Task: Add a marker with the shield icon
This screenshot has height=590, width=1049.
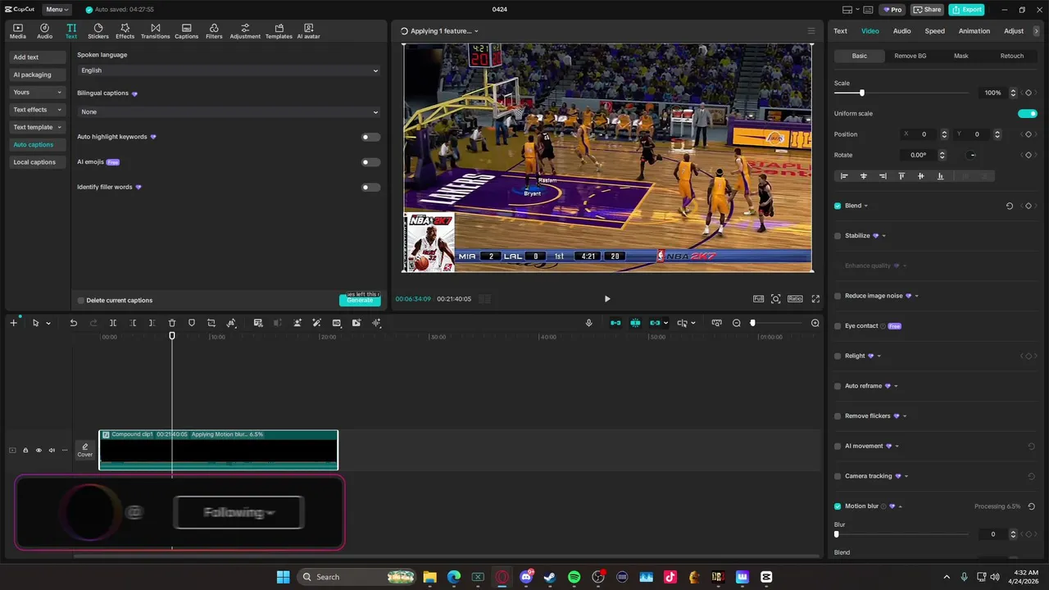Action: tap(192, 323)
